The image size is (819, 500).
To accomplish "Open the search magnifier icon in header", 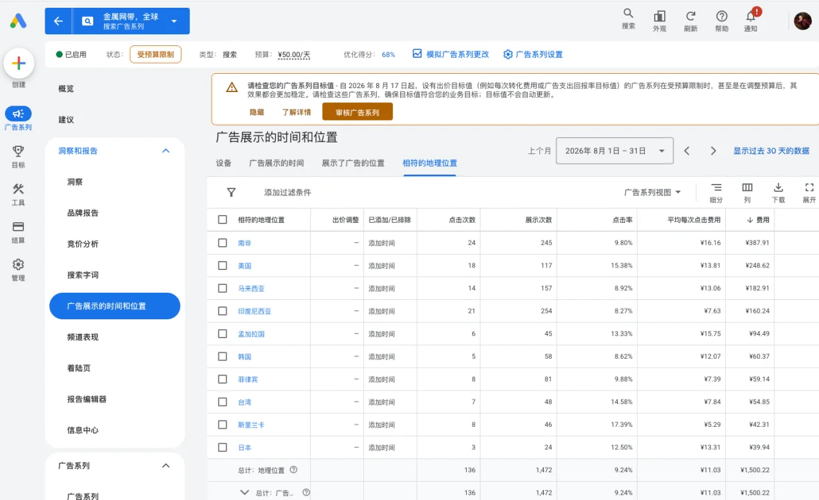I will coord(628,14).
